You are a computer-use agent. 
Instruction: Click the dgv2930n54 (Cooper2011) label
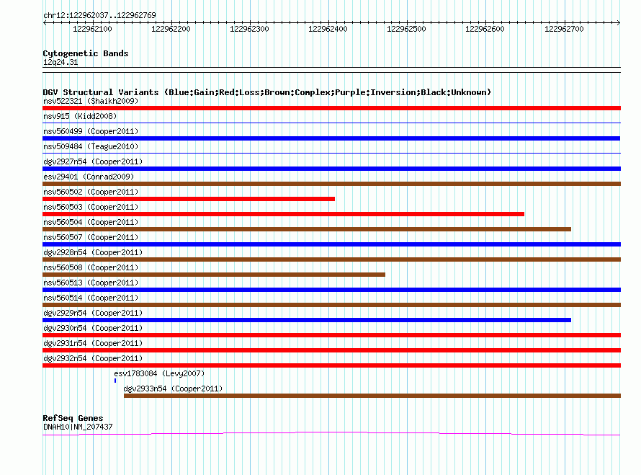93,328
